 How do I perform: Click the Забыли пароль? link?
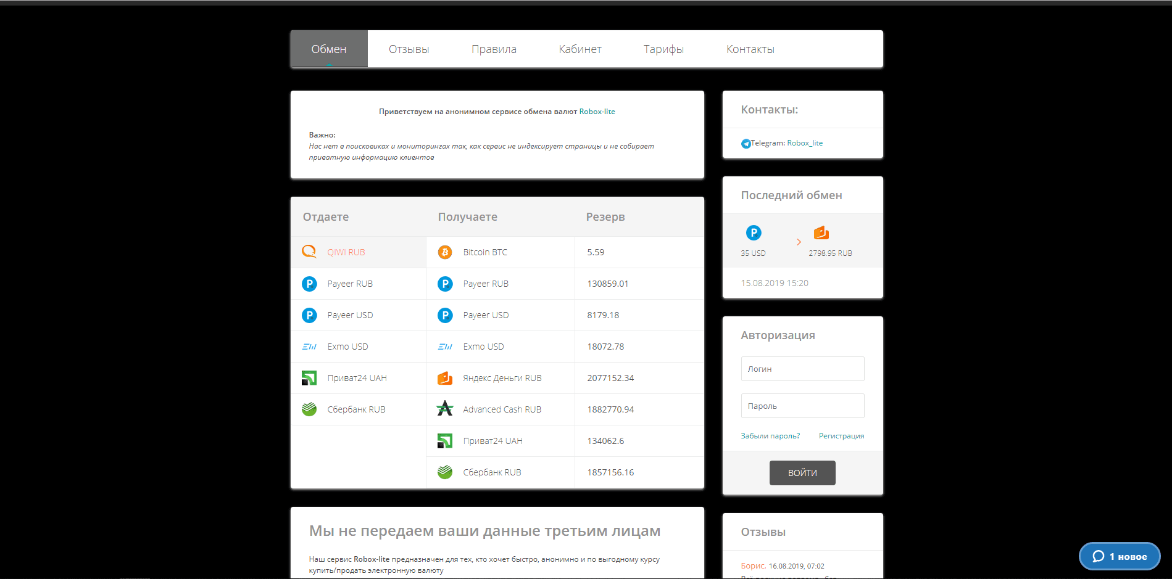click(770, 435)
